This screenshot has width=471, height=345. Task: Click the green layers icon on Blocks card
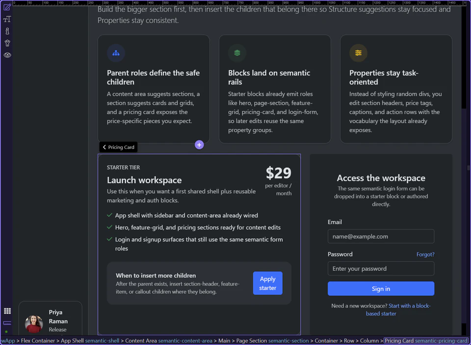(237, 53)
